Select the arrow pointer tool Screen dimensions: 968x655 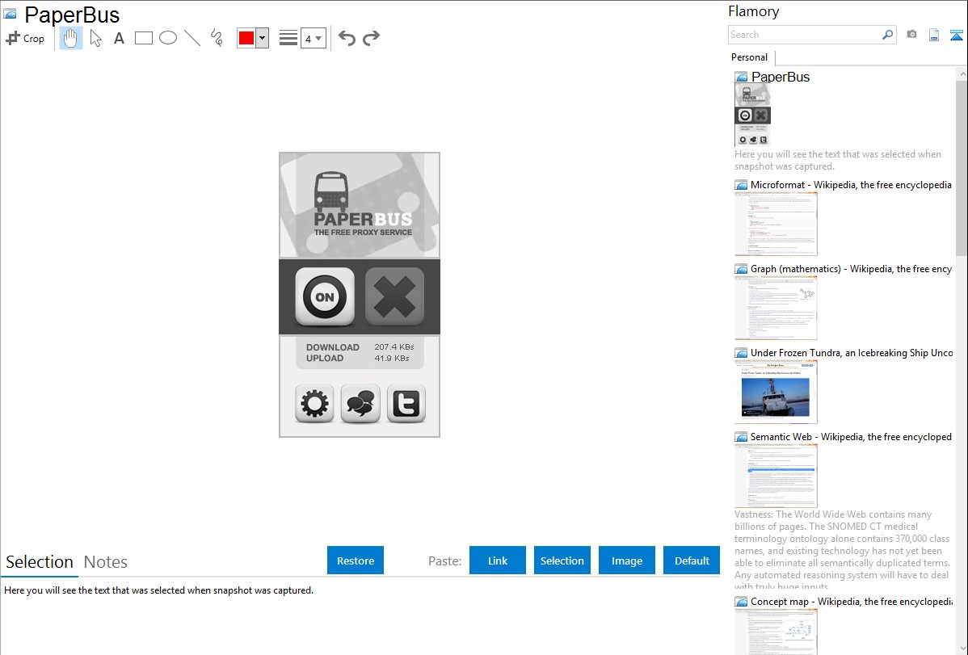pos(95,38)
